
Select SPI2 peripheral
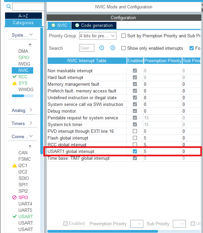(x=23, y=191)
